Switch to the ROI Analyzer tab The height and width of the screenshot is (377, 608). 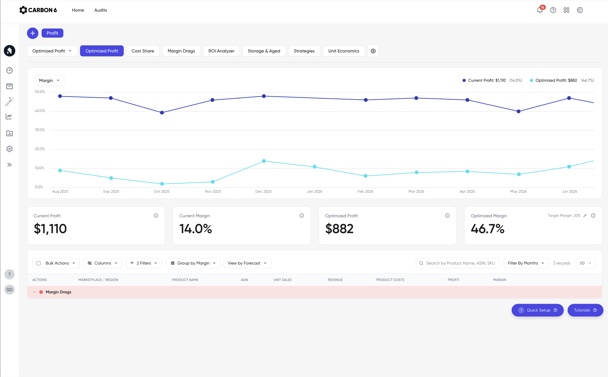[221, 51]
